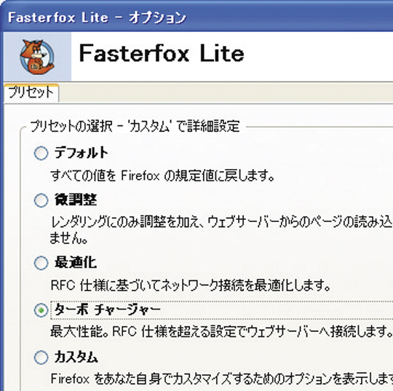Click the large Fasterfox Lite heading
The image size is (393, 391).
[162, 53]
